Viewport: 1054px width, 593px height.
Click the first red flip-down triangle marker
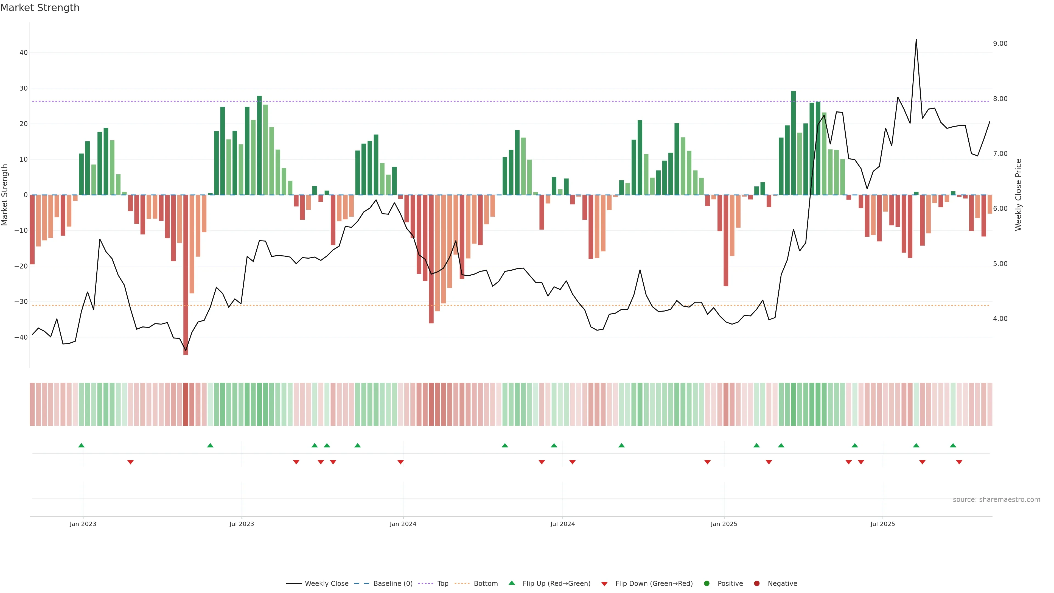click(131, 462)
